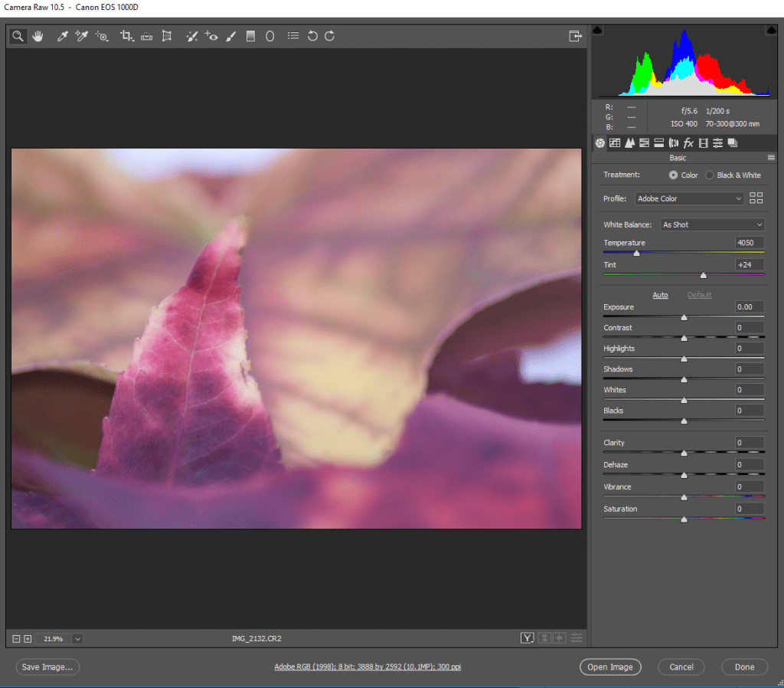Rotate image 90 degrees clockwise
The width and height of the screenshot is (784, 688).
[x=330, y=36]
